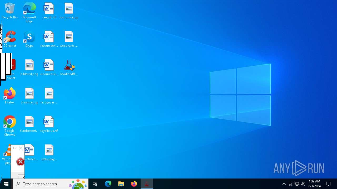Open the Skype desktop shortcut

coord(29,39)
